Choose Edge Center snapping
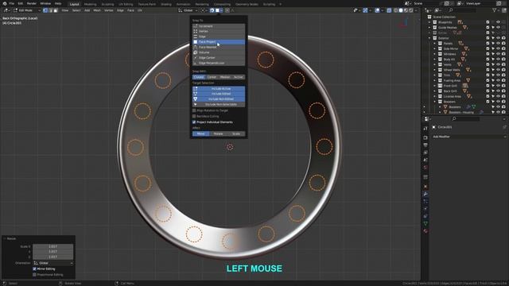 tap(219, 58)
